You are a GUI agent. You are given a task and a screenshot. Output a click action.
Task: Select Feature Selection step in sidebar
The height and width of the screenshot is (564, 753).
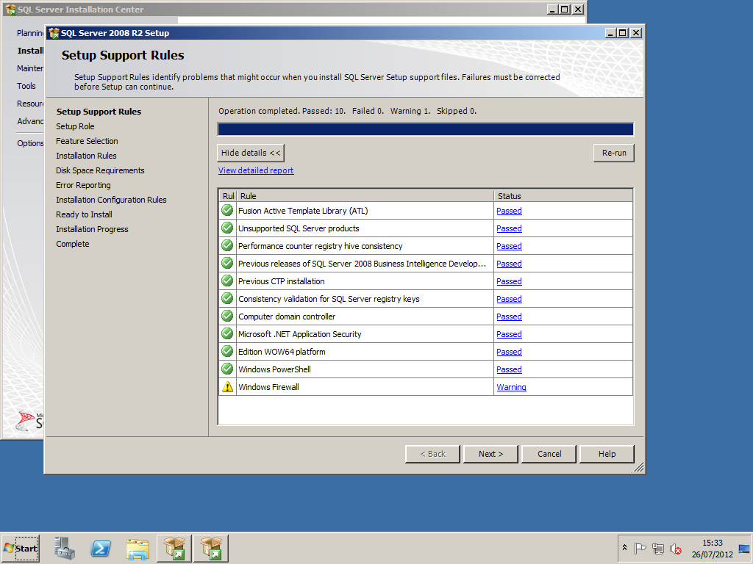point(87,141)
